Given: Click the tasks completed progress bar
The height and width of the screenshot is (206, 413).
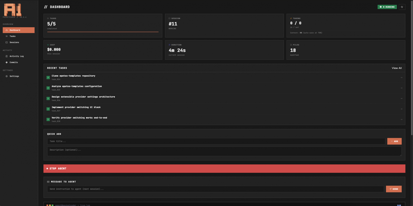Looking at the screenshot, I should 103,32.
